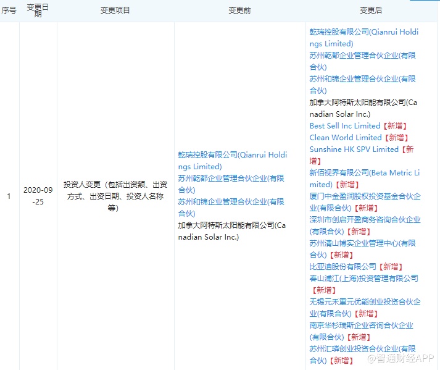Click the 变更日期 column header

tap(38, 11)
